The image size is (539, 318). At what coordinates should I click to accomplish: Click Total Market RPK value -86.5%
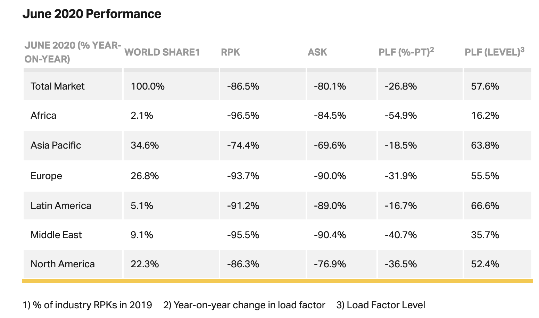(x=243, y=86)
